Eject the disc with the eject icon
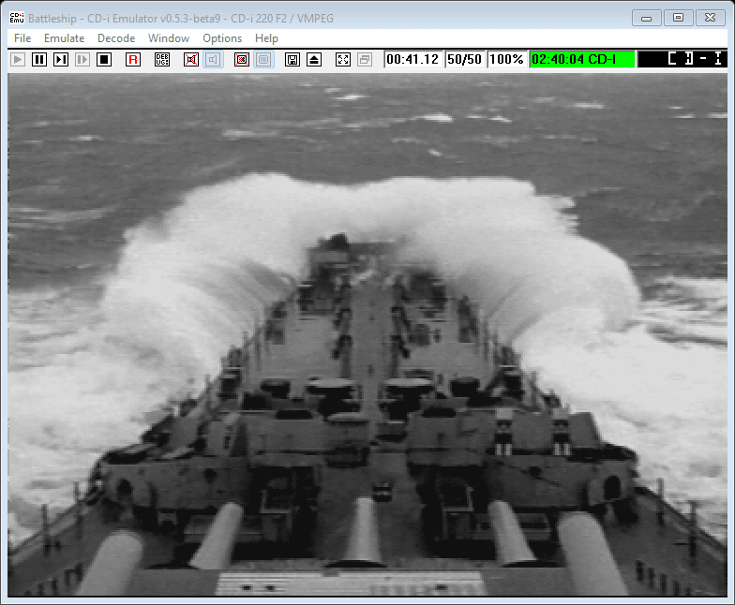The width and height of the screenshot is (735, 605). 314,59
